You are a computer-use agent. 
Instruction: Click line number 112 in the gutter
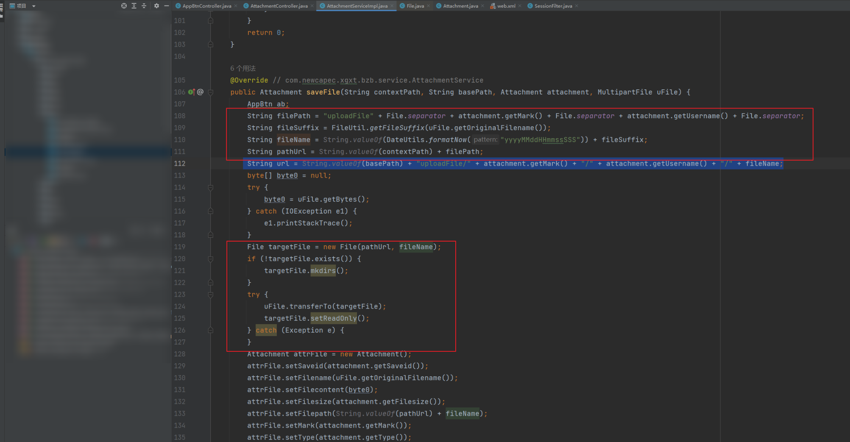pyautogui.click(x=180, y=164)
